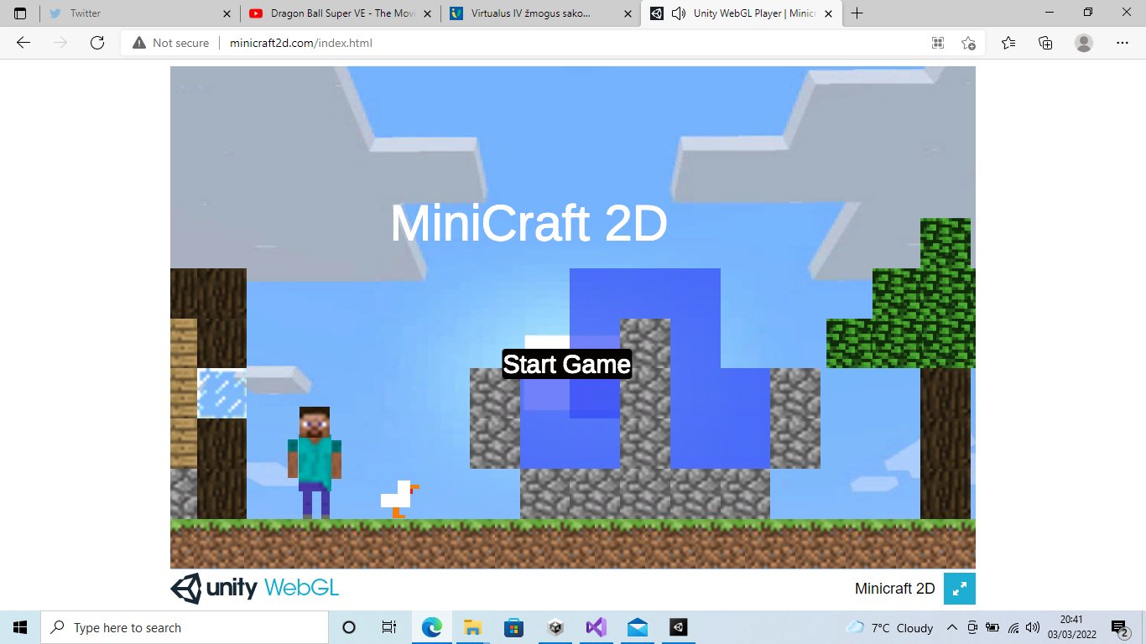Screen dimensions: 1146x644
Task: Open a new browser tab
Action: [857, 13]
